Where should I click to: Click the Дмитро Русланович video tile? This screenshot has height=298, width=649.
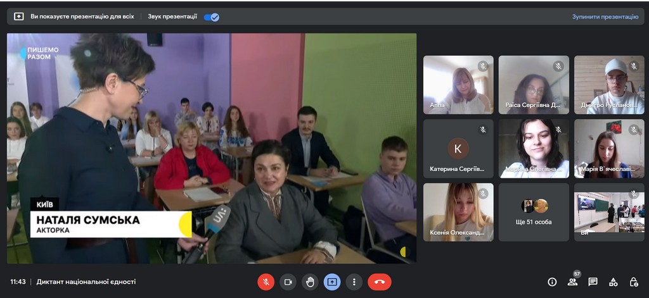point(609,85)
